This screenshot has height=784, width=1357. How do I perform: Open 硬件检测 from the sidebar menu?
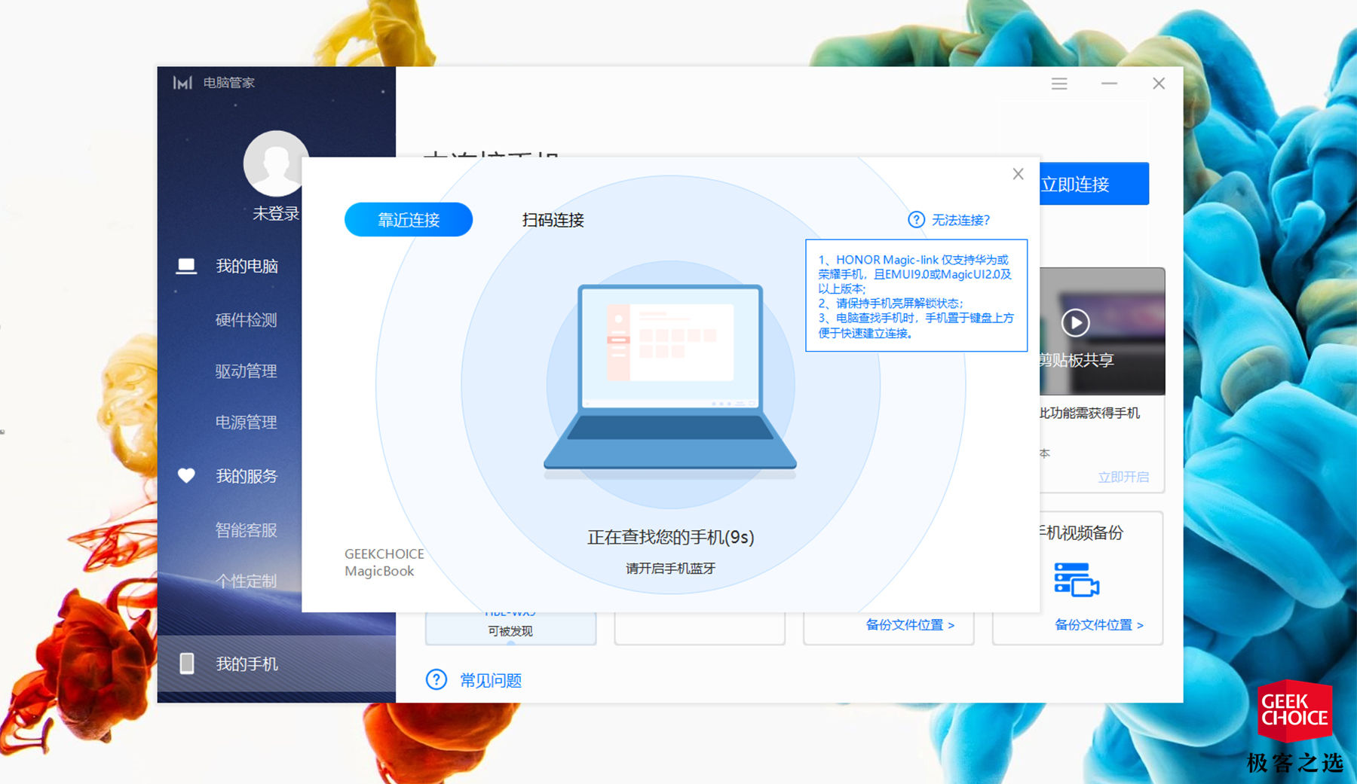[x=245, y=319]
